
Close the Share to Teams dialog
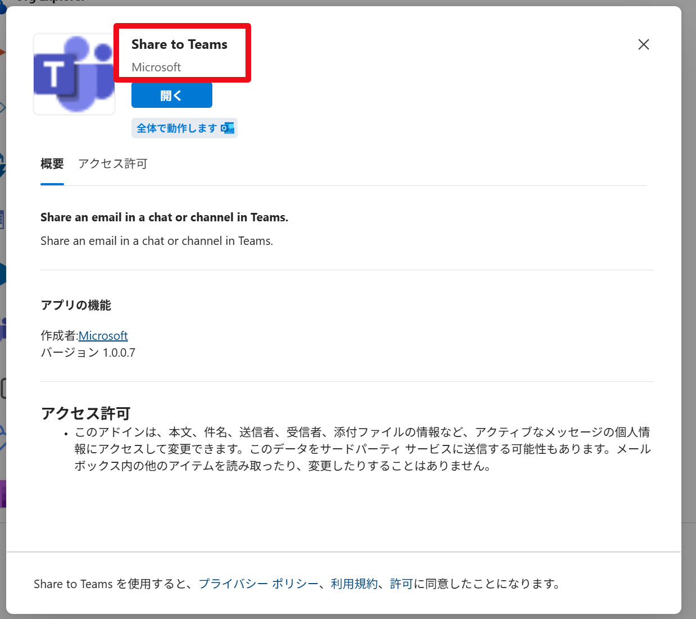644,44
